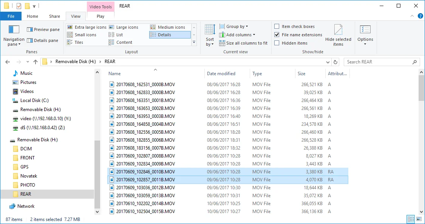Go up one folder level
Screen dimensions: 425x224
(36, 62)
